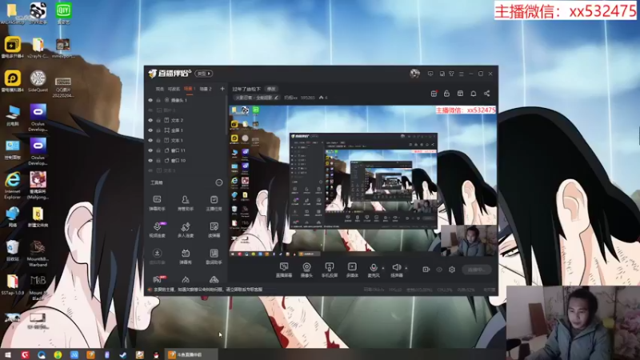640x360 pixels.
Task: Expand speaker options arrow
Action: click(x=406, y=268)
